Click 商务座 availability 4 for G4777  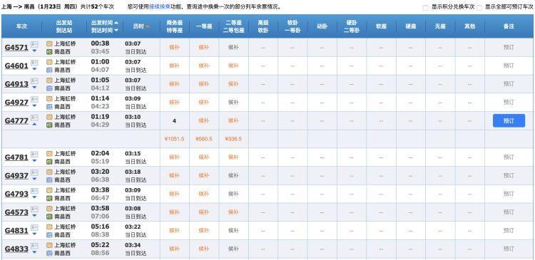pyautogui.click(x=174, y=120)
